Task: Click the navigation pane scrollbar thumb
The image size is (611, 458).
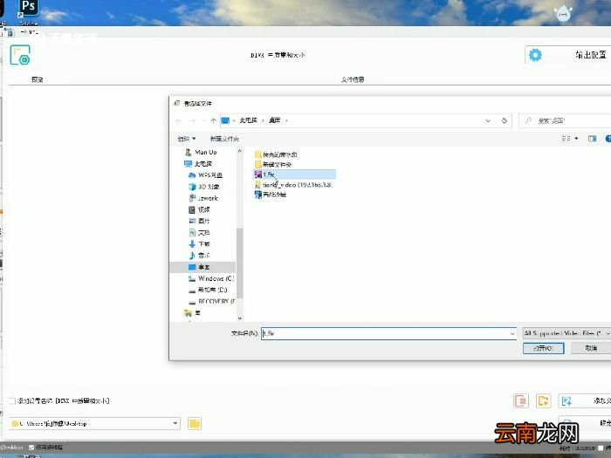Action: (240, 263)
